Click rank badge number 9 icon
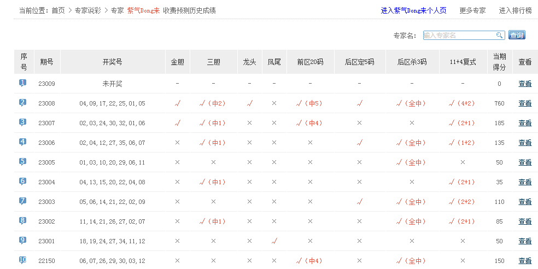538x269 pixels. [23, 241]
